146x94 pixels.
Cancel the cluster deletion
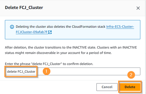tap(107, 87)
